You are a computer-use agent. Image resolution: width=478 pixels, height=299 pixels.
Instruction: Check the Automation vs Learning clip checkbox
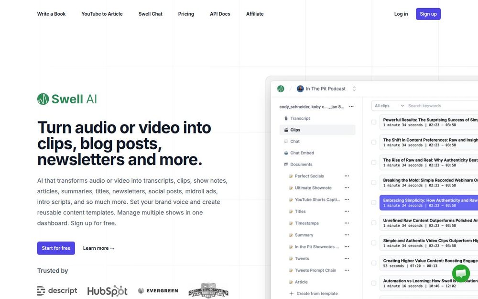(x=373, y=283)
